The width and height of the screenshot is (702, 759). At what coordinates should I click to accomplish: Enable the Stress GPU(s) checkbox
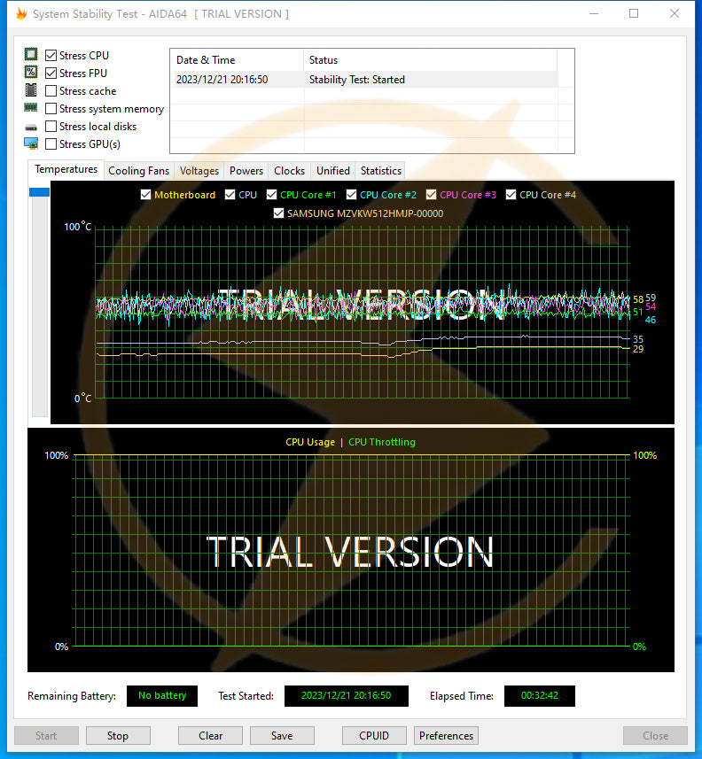[51, 144]
